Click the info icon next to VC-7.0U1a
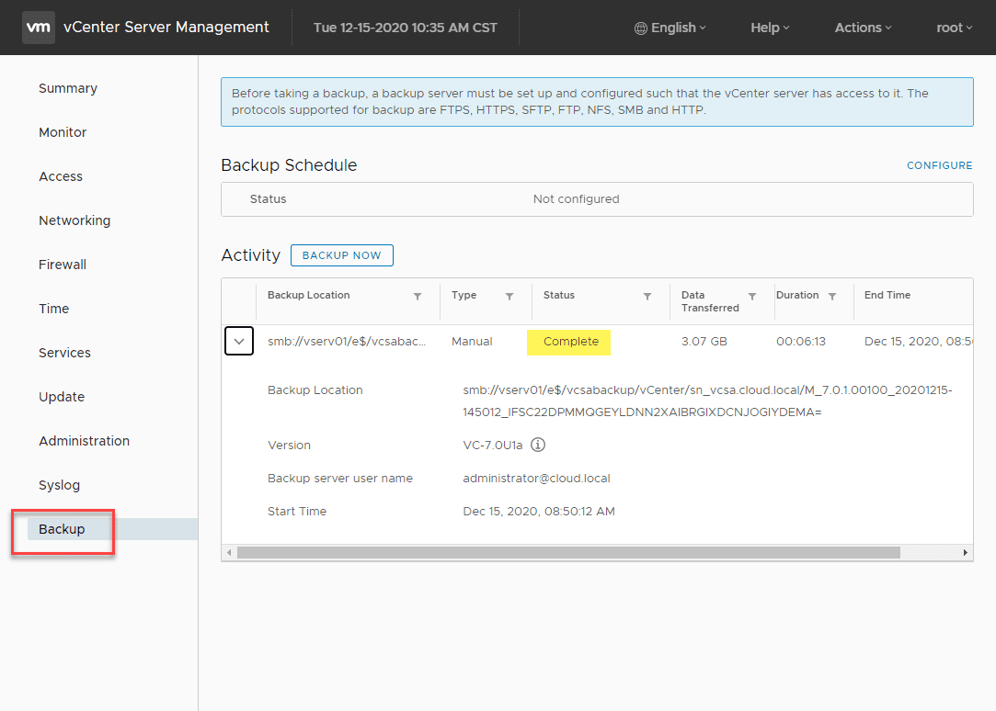The width and height of the screenshot is (996, 711). pos(537,445)
